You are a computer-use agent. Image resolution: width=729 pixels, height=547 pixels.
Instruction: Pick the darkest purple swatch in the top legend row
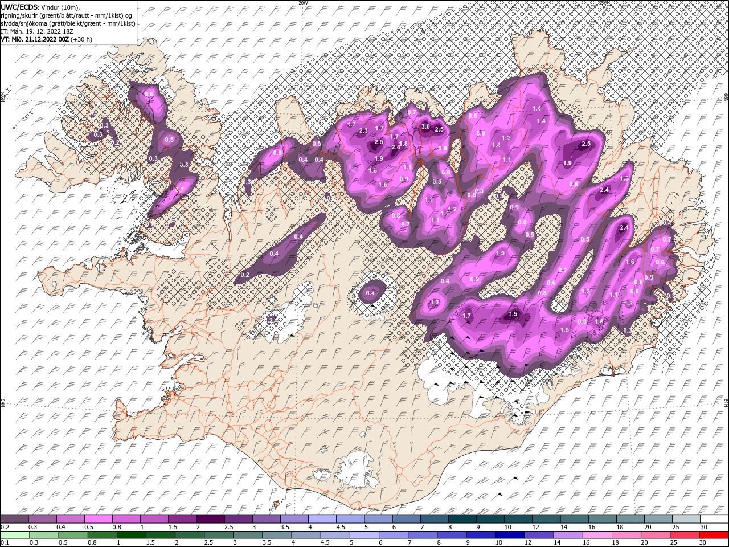tap(210, 519)
